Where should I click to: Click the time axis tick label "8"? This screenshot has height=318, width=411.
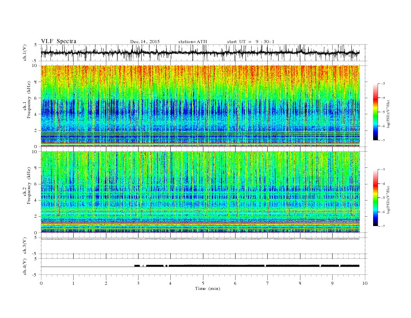[300, 283]
